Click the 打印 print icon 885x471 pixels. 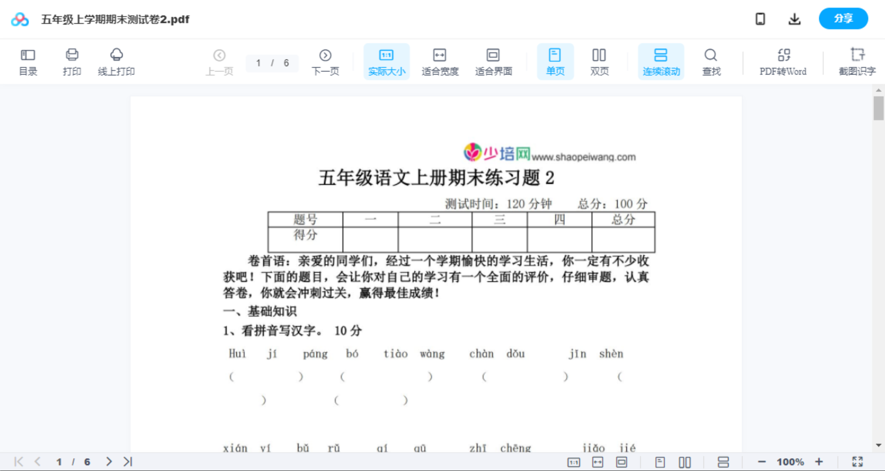[72, 61]
